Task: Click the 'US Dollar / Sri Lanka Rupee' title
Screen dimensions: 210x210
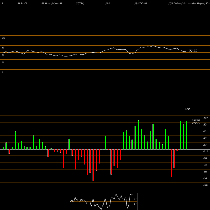Action: click(x=186, y=3)
